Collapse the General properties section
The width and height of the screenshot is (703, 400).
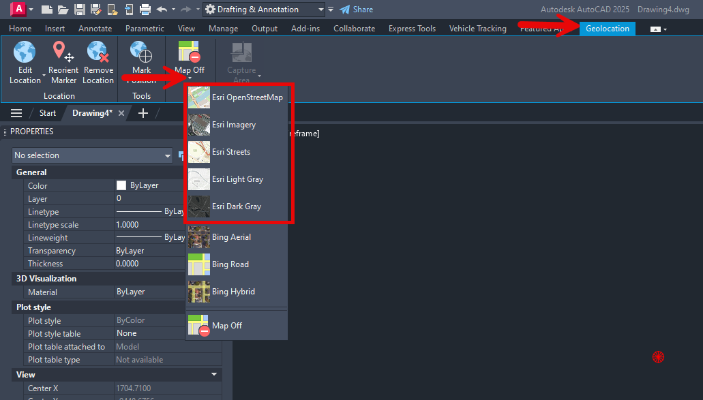tap(31, 172)
